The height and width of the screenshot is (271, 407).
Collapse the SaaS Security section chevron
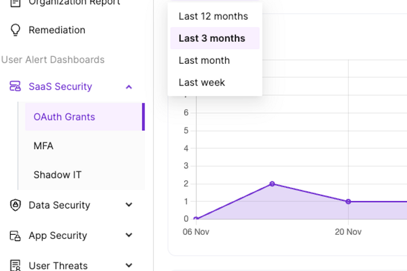(x=129, y=87)
